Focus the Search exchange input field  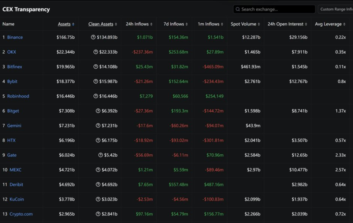(276, 9)
